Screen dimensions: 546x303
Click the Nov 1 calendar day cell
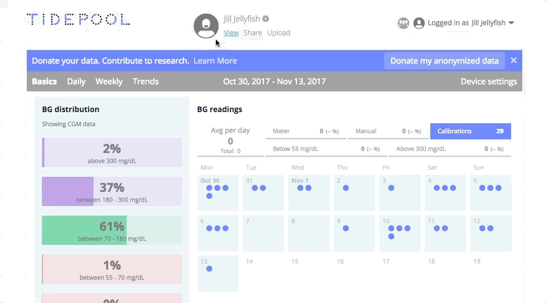tap(309, 193)
